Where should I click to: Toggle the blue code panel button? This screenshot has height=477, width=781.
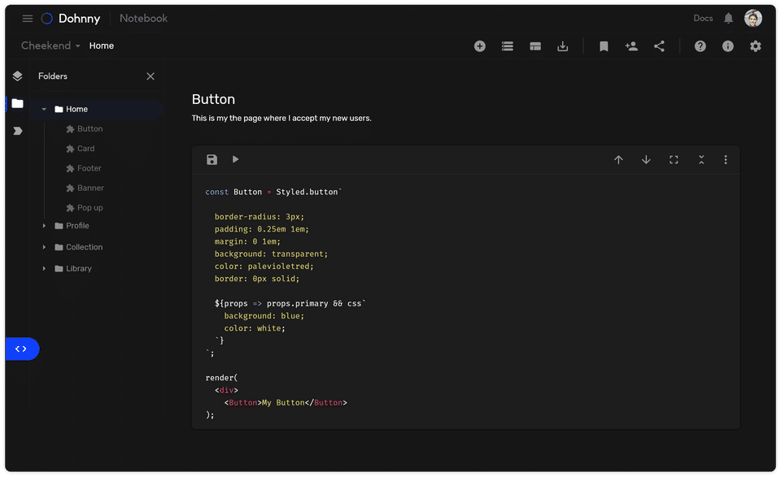[21, 349]
